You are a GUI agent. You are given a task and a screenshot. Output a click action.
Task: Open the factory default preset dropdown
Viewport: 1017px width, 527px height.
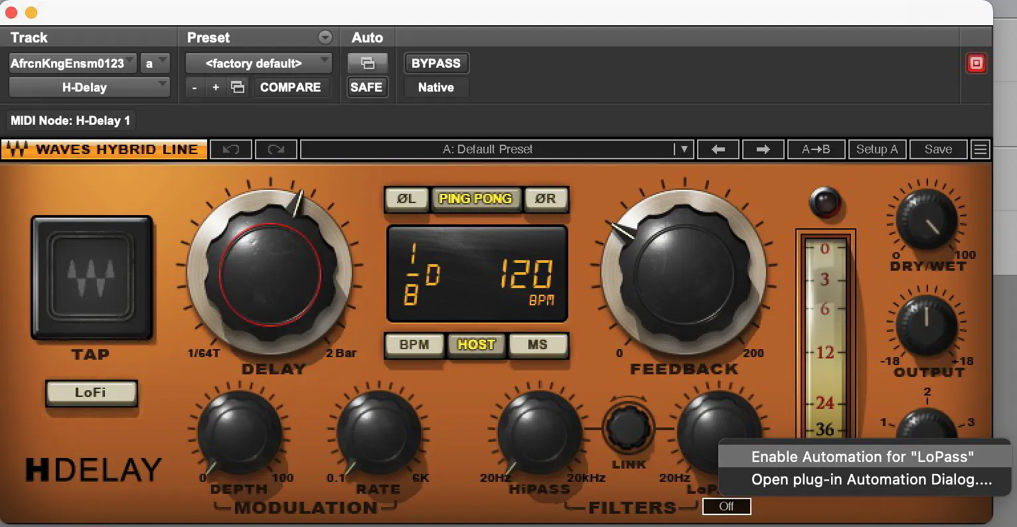pos(258,63)
